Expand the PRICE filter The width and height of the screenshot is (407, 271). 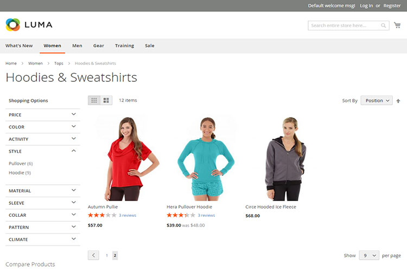[42, 114]
